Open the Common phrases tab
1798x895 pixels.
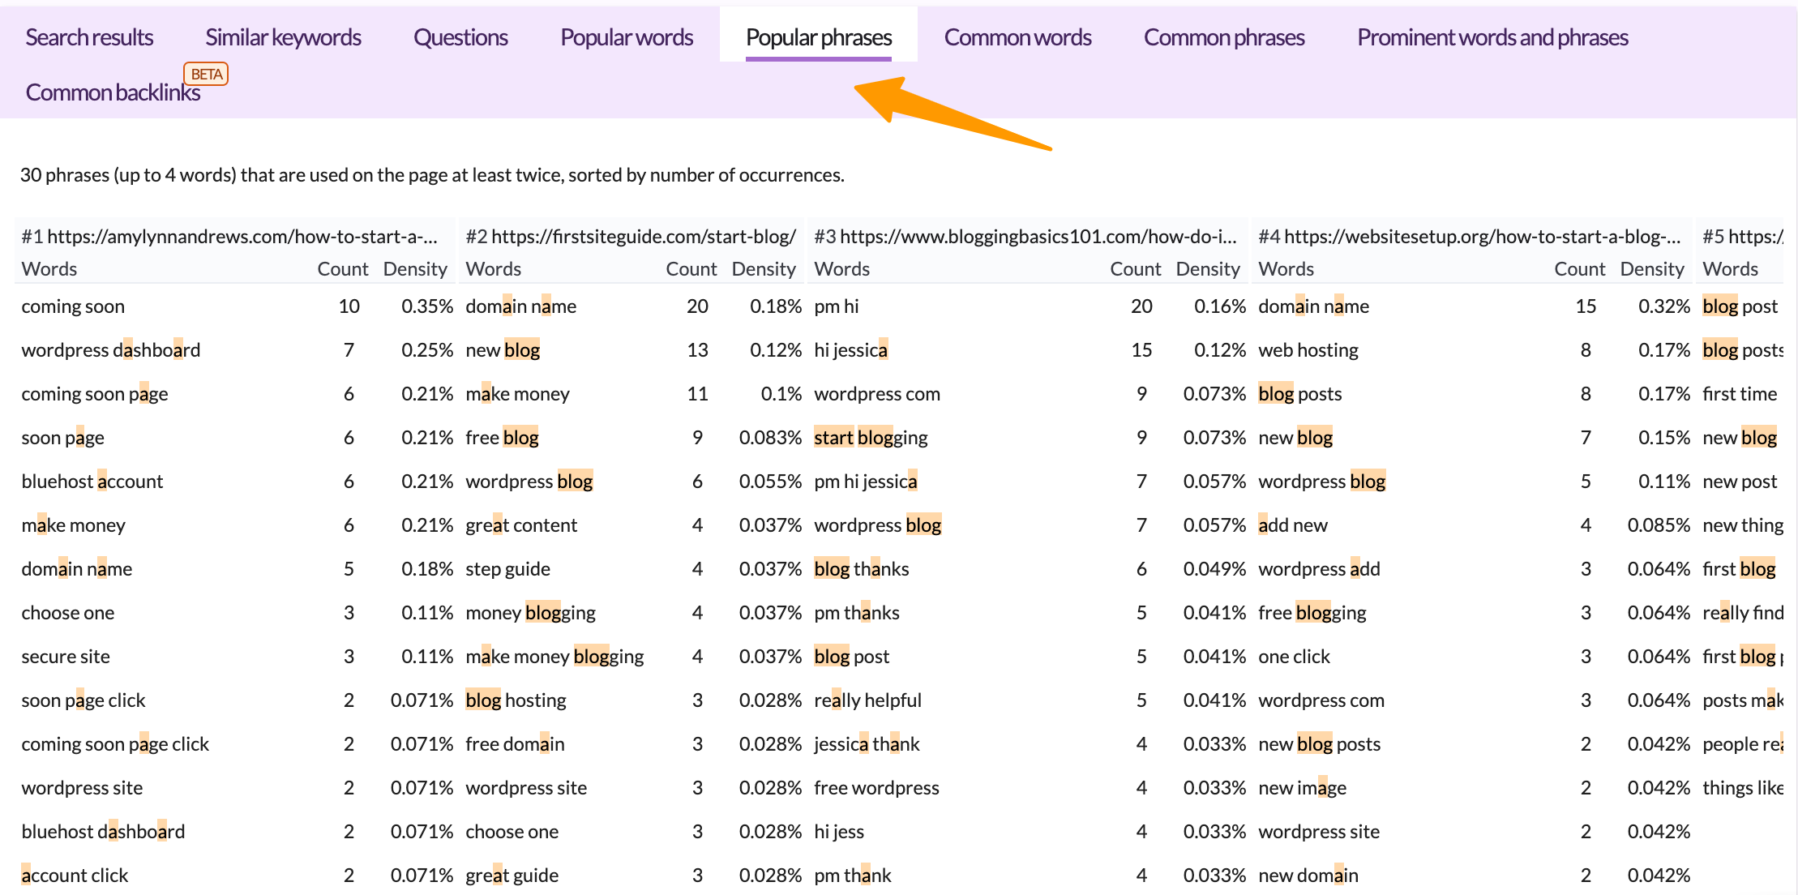pos(1224,37)
